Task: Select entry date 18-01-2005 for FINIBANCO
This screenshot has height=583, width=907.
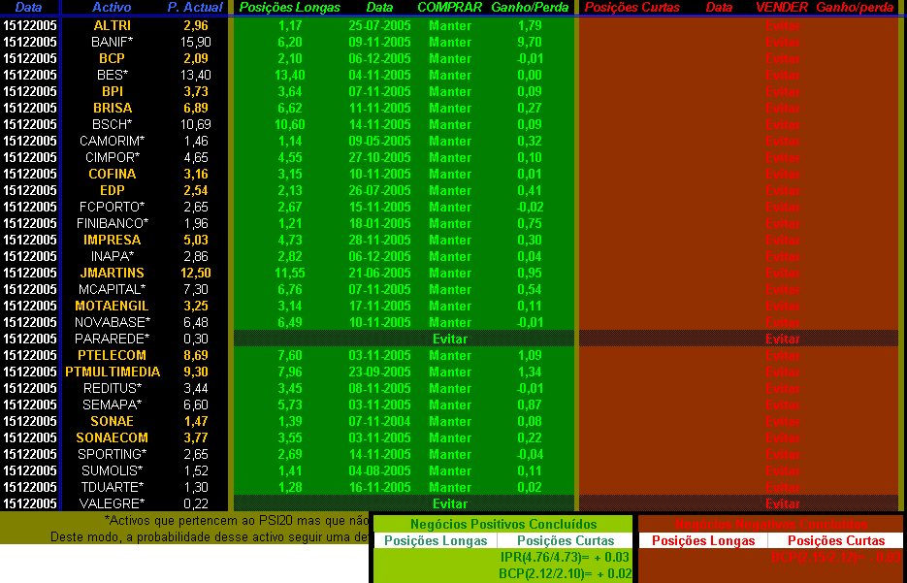Action: pyautogui.click(x=379, y=223)
